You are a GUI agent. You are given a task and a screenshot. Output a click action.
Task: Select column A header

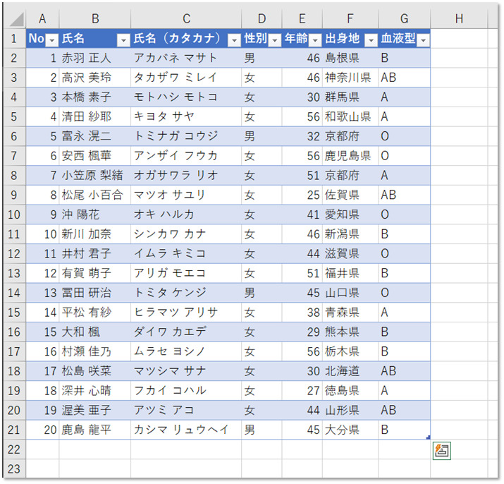[42, 19]
